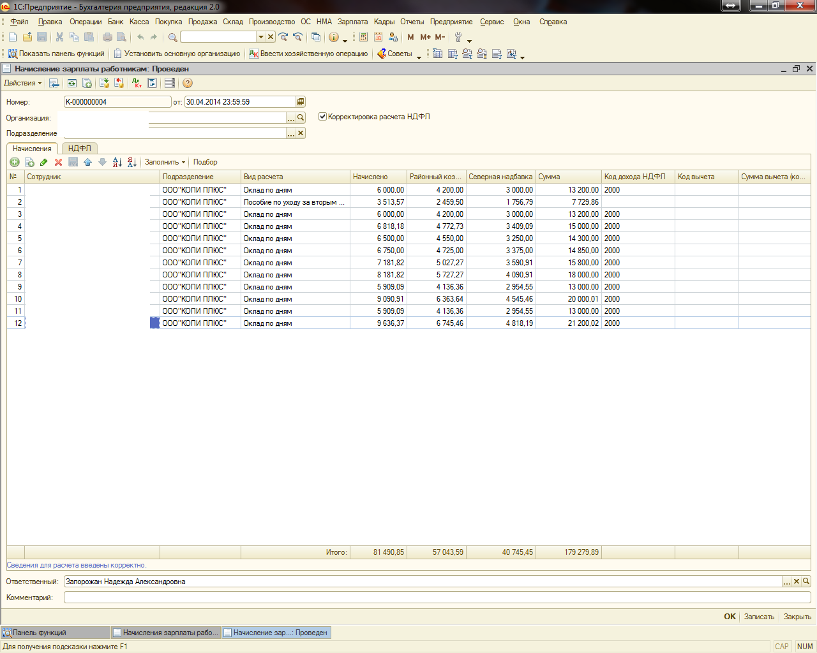This screenshot has width=817, height=653.
Task: Expand the Действия dropdown menu
Action: (22, 83)
